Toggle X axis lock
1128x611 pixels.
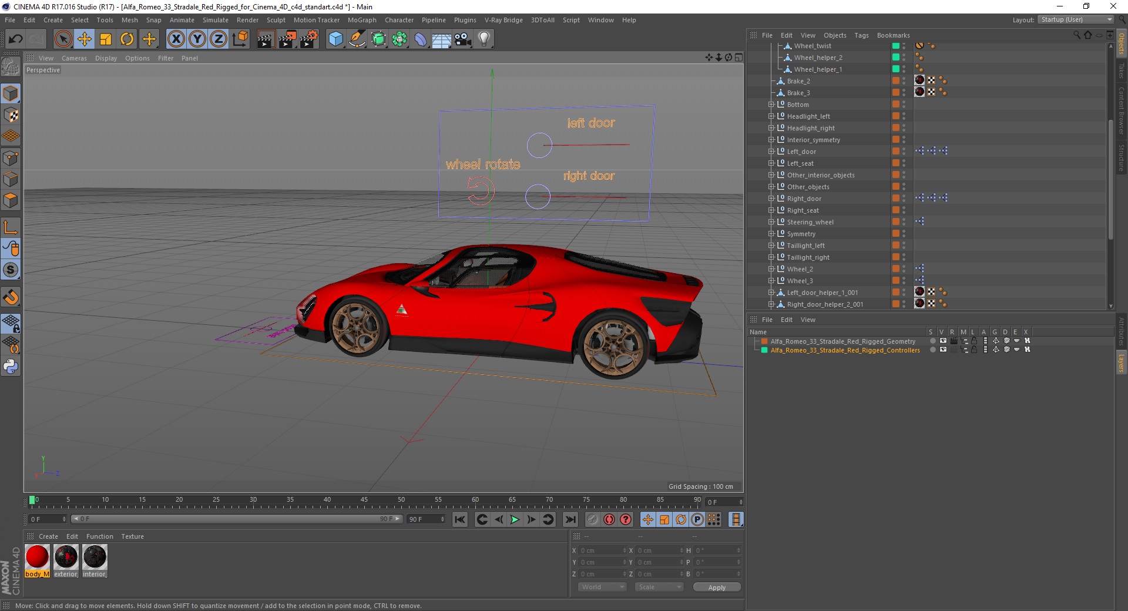(x=176, y=39)
